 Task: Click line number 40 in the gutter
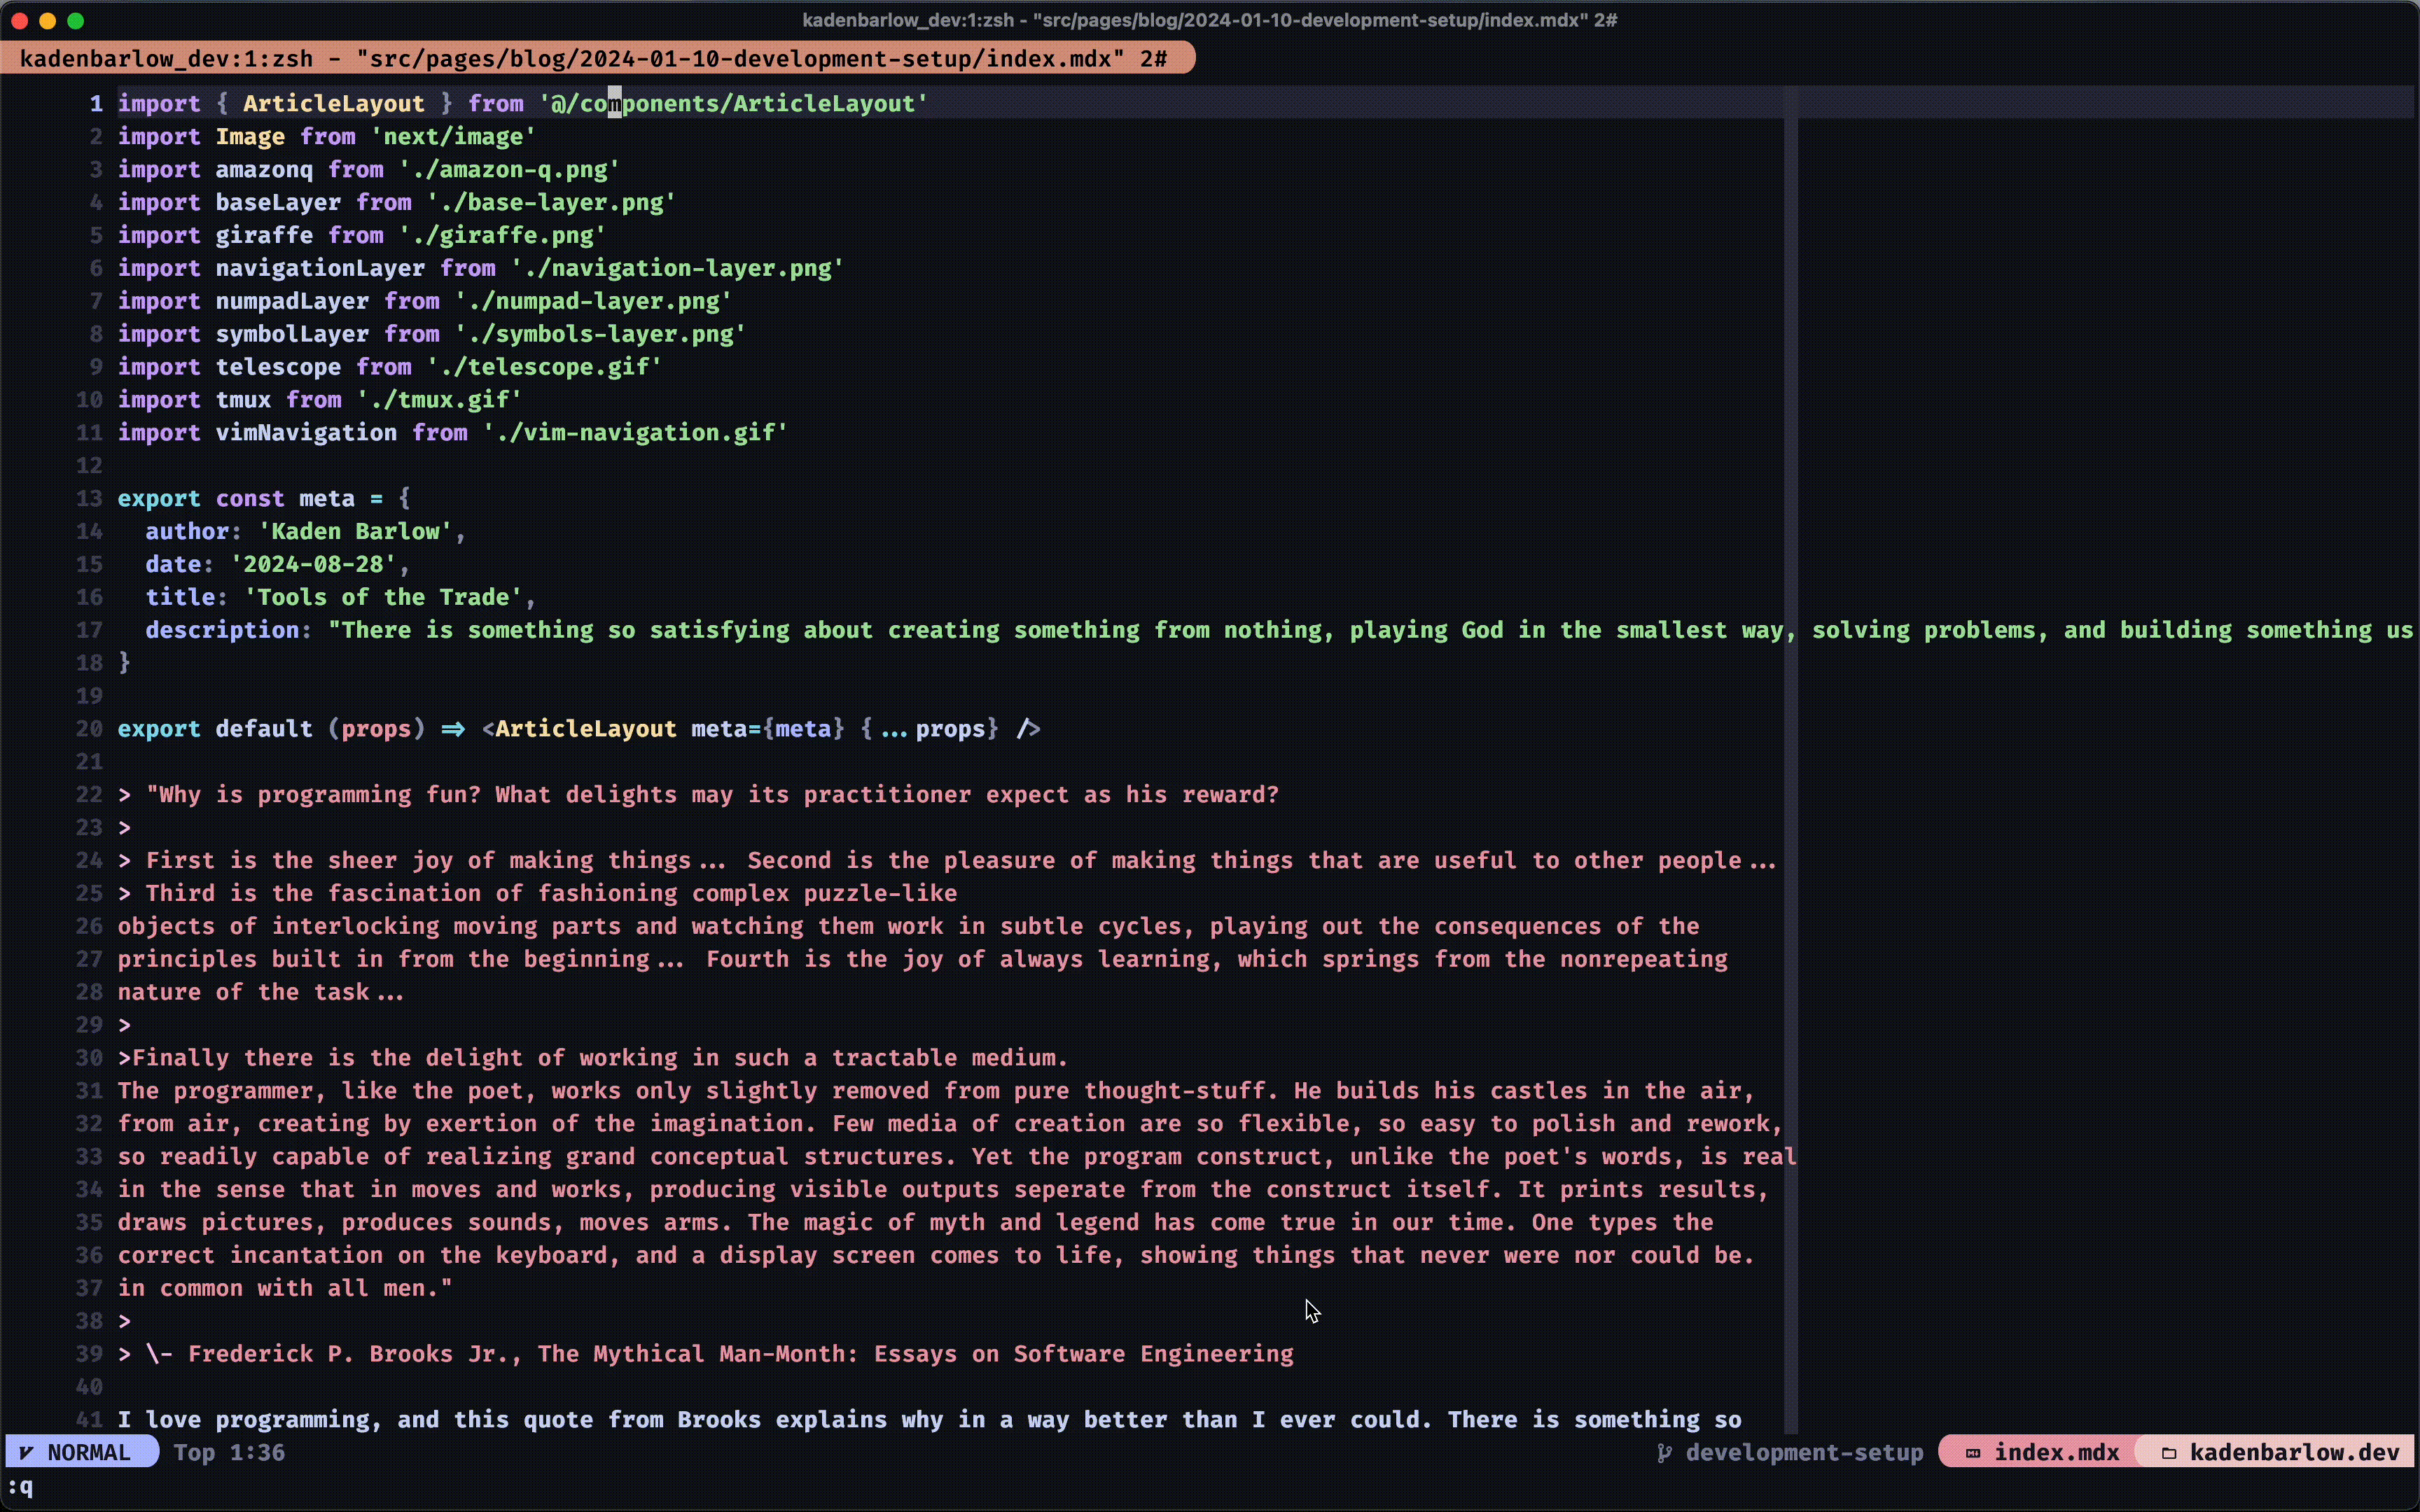click(x=89, y=1387)
